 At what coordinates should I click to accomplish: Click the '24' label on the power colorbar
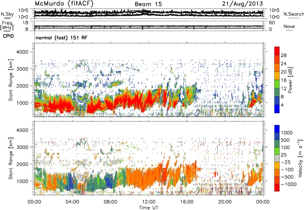283,64
